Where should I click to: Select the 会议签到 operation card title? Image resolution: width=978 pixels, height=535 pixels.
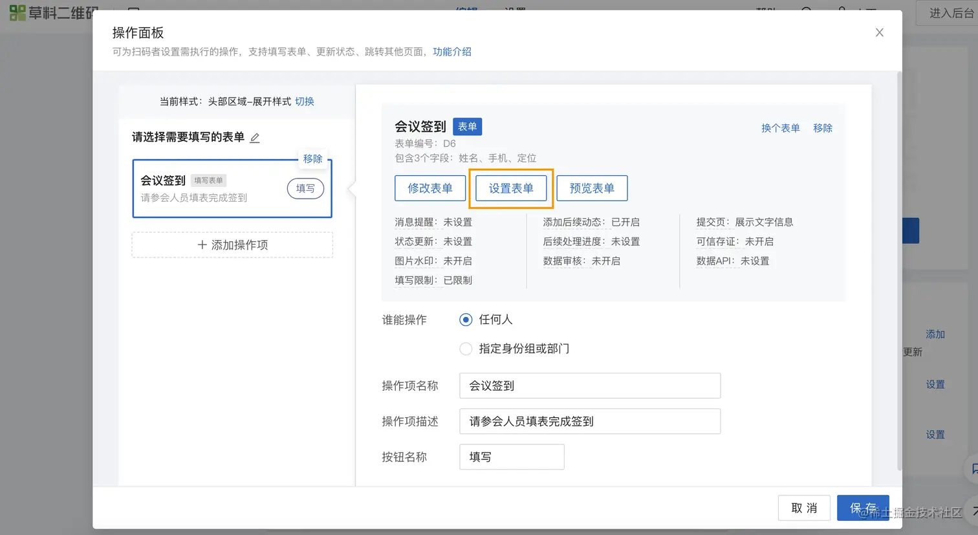pos(163,180)
